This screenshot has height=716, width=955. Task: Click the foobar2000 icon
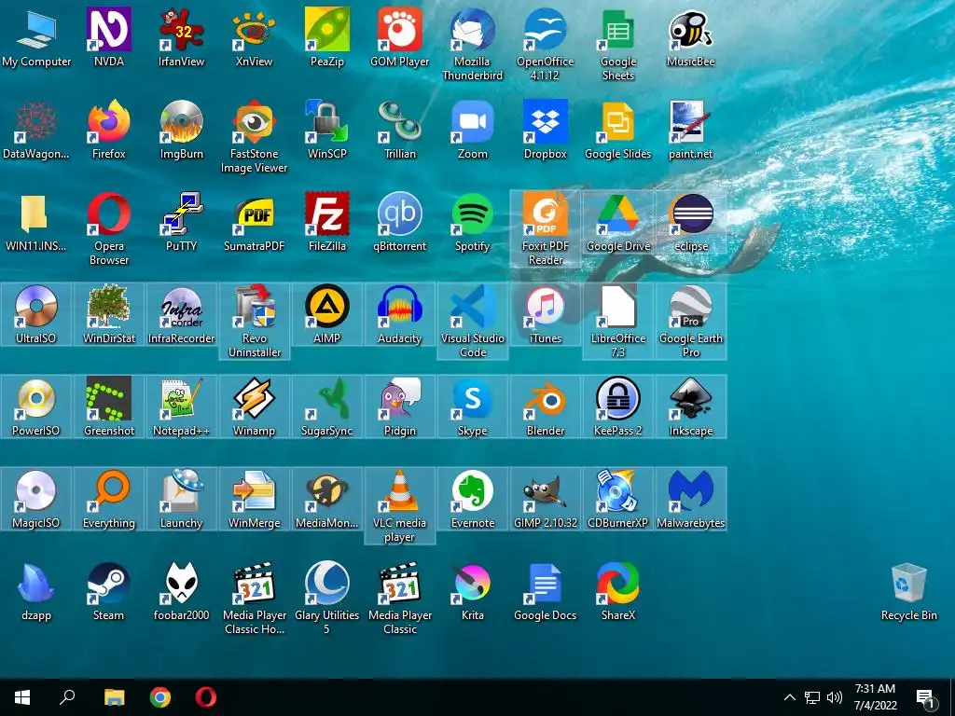[x=182, y=591]
